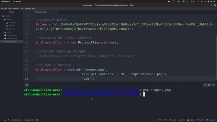The image size is (217, 122).
Task: Maximize the terminal panel
Action: click(209, 85)
